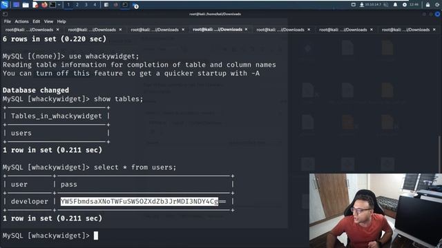Close the third terminal tab

pyautogui.click(x=183, y=30)
